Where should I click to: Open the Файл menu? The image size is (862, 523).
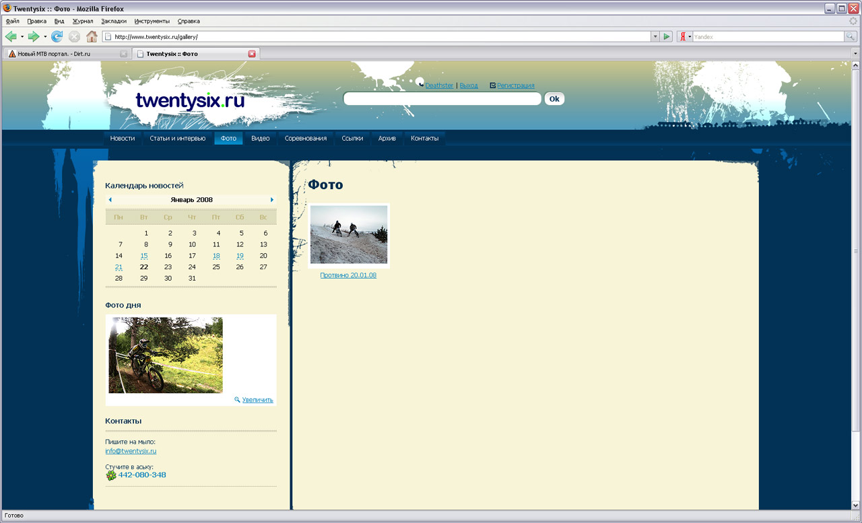click(x=12, y=22)
